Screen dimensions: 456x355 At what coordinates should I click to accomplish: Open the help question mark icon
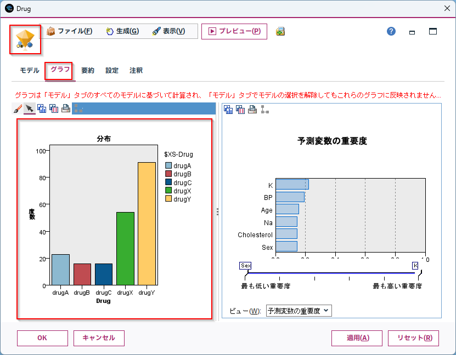coord(391,31)
